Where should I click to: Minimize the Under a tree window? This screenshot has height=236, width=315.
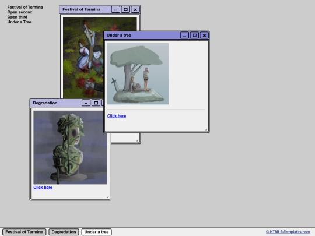tap(184, 36)
